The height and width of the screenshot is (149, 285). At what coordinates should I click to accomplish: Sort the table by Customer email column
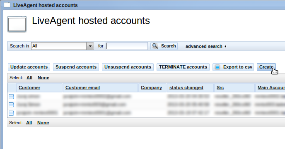point(82,88)
